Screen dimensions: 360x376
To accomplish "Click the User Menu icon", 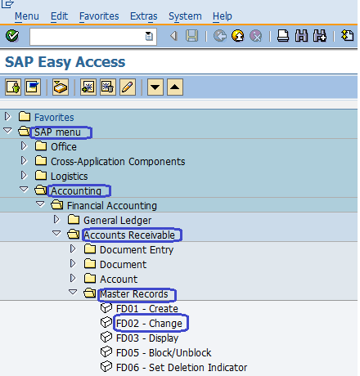I will (x=13, y=87).
